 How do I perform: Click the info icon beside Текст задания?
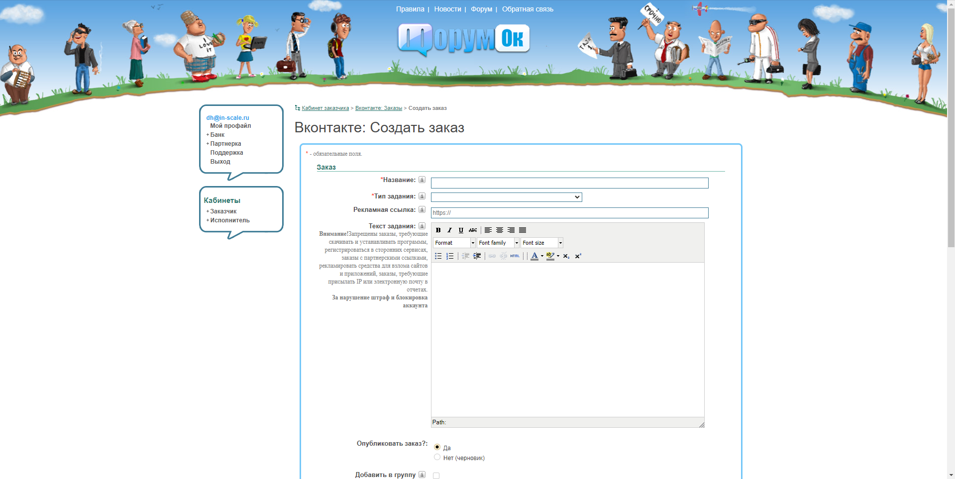coord(422,226)
